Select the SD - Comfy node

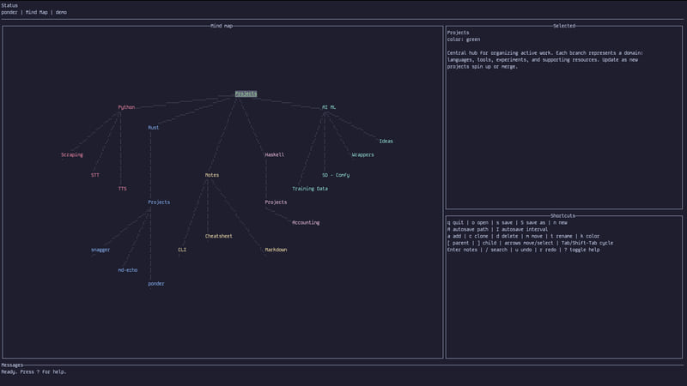click(336, 175)
